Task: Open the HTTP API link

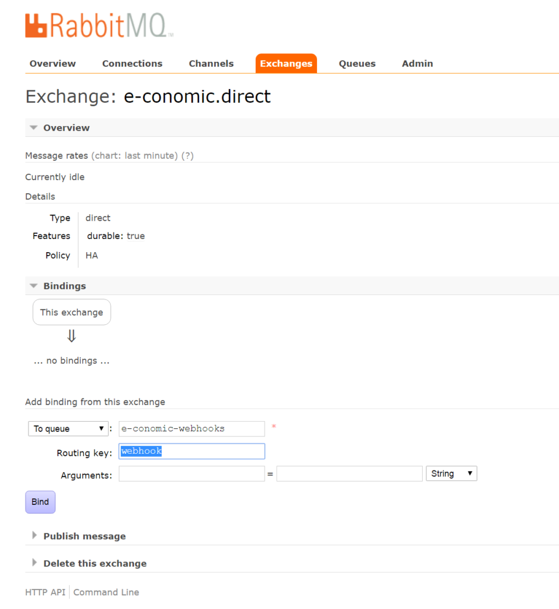Action: 45,592
